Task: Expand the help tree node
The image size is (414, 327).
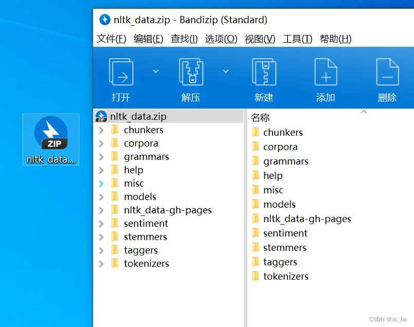Action: click(101, 170)
